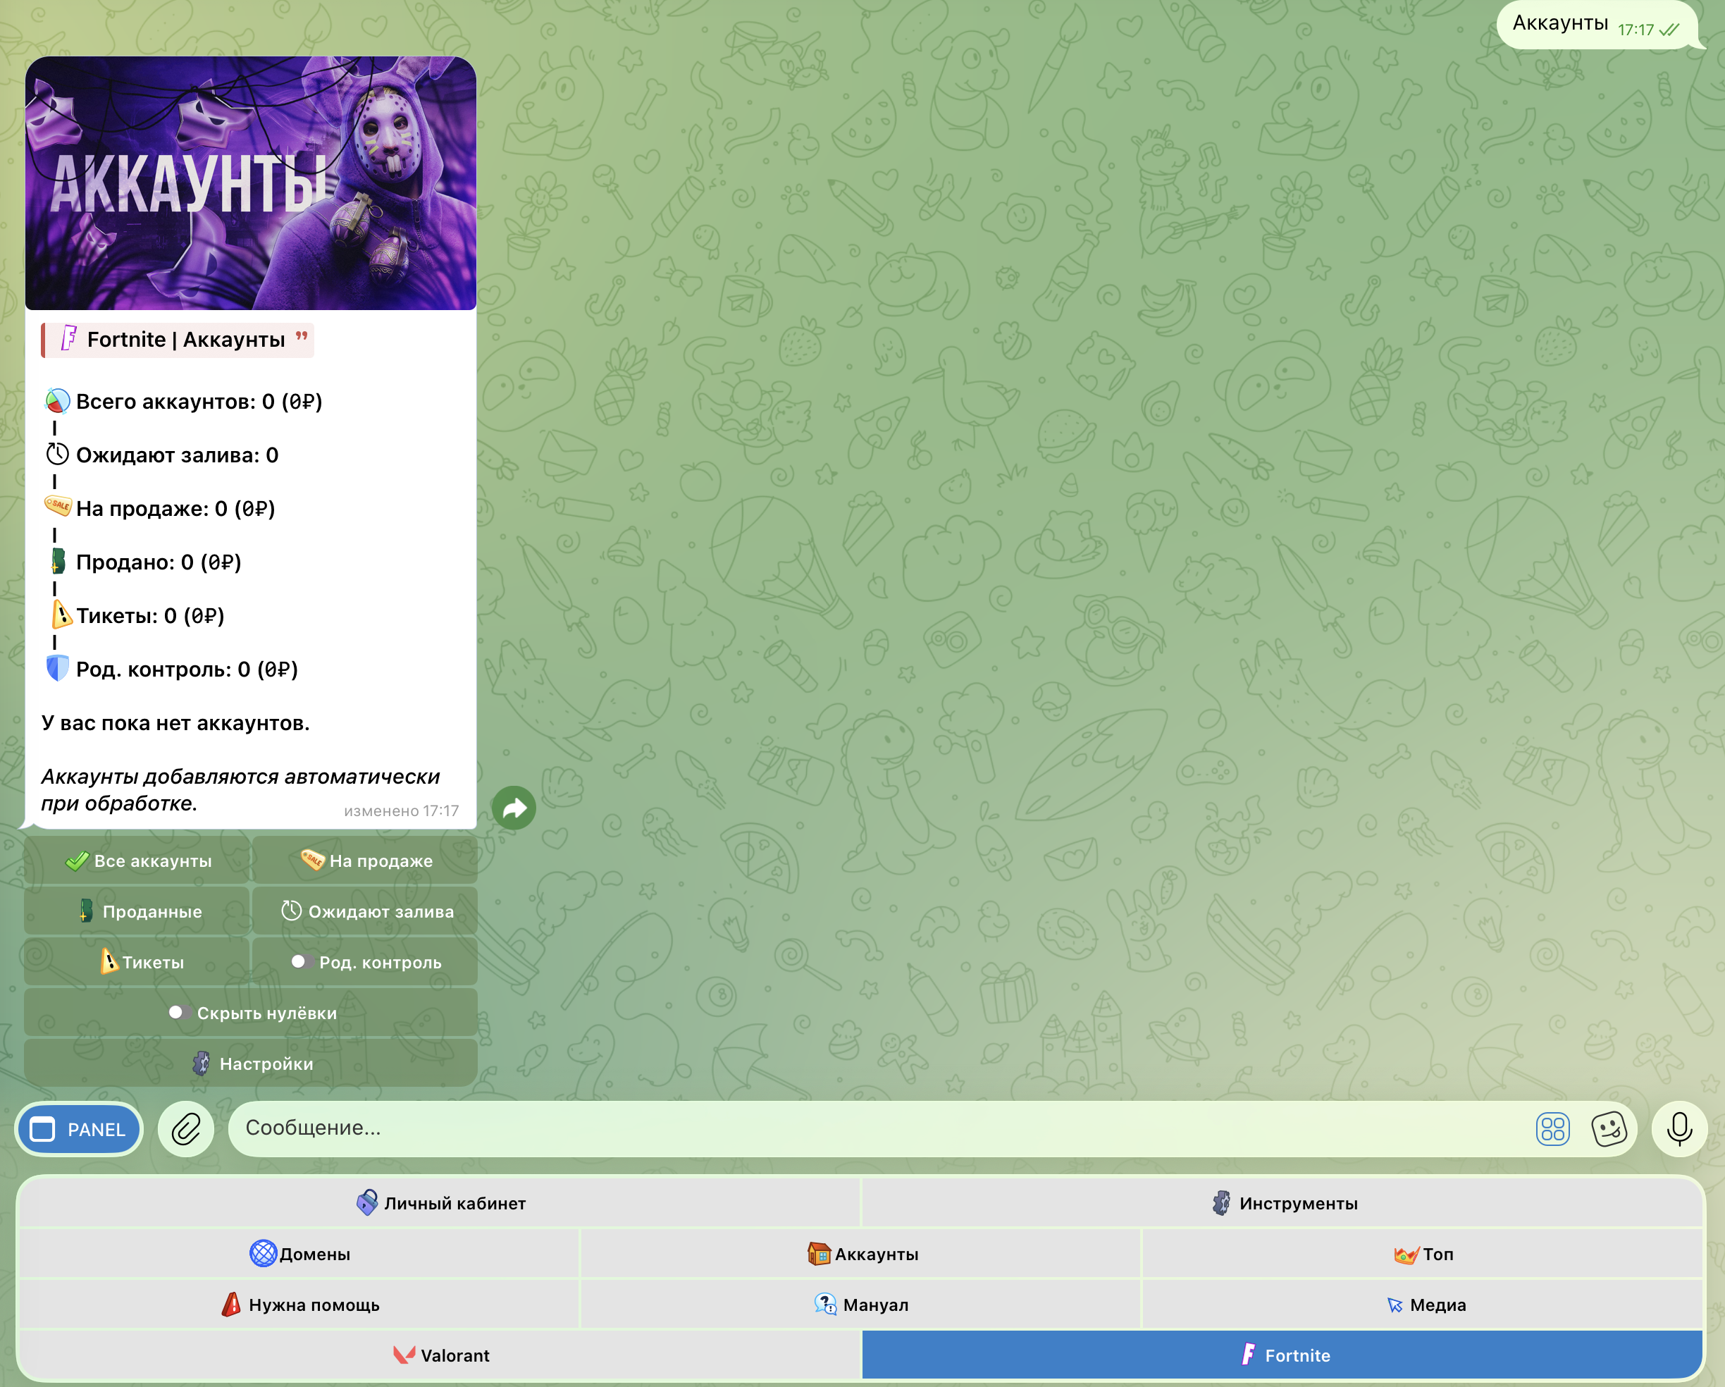Select Домены keyboard button
The width and height of the screenshot is (1725, 1387).
299,1253
